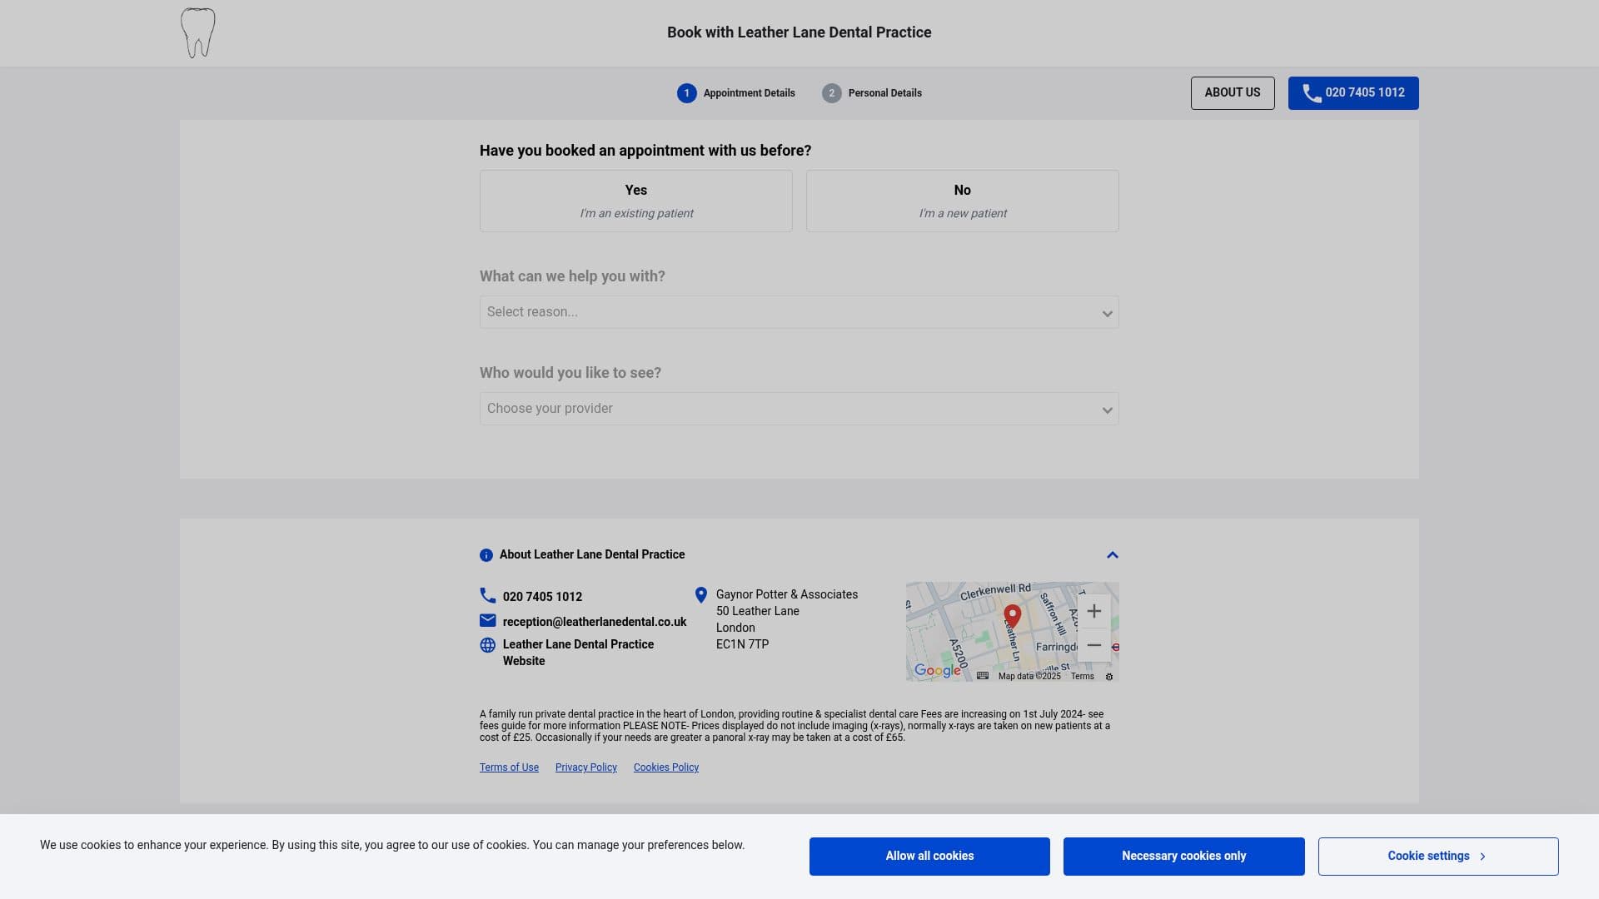The width and height of the screenshot is (1599, 899).
Task: Click the phone icon beside 020 7405 1012 in About section
Action: pyautogui.click(x=488, y=595)
